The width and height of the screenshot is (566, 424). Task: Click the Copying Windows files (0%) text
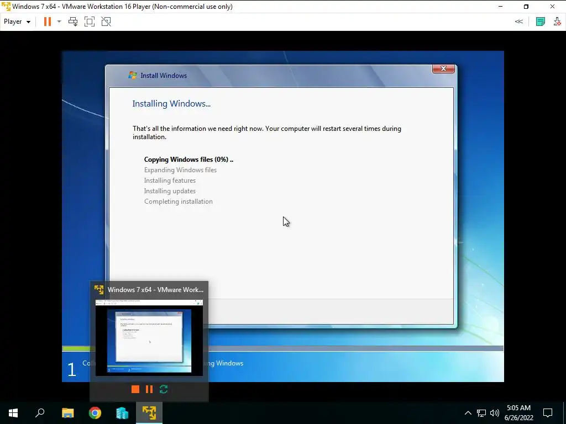coord(189,160)
